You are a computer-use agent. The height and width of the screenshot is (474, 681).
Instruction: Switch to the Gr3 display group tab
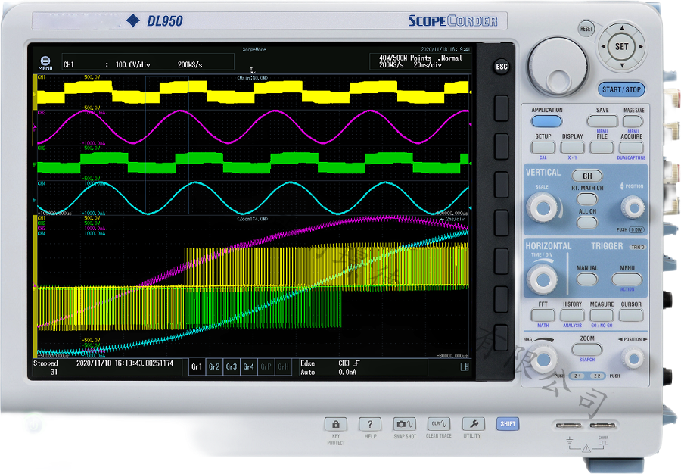pos(232,367)
